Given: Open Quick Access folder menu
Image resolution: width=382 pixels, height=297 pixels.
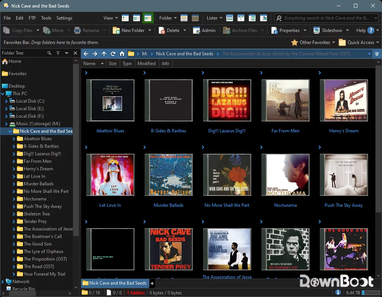Looking at the screenshot, I should [x=359, y=42].
